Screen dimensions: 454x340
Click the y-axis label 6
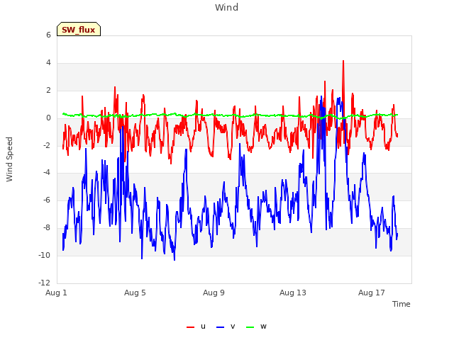click(48, 35)
